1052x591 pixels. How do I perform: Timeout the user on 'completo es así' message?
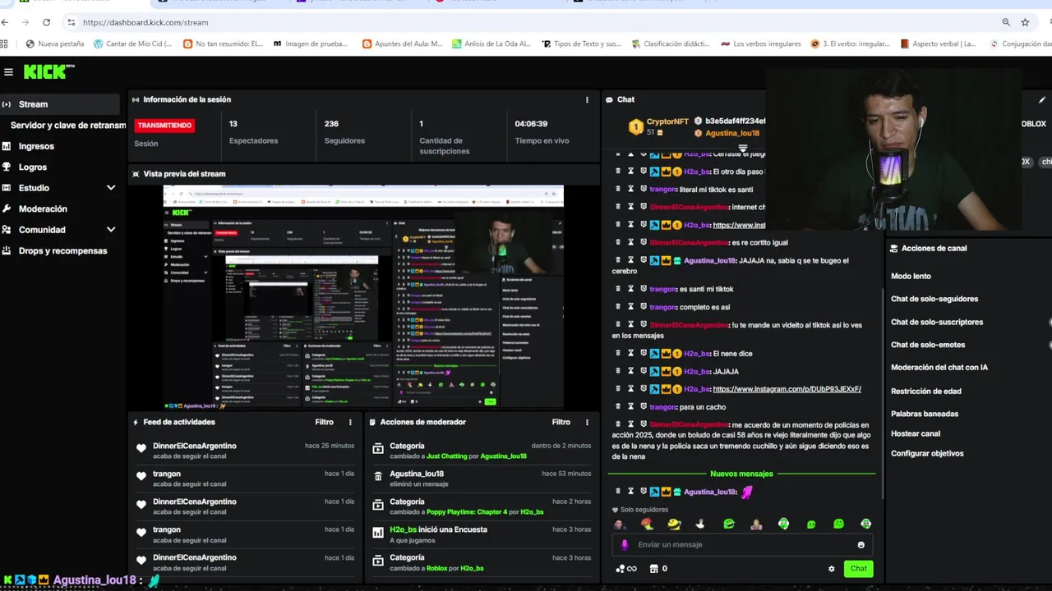630,307
